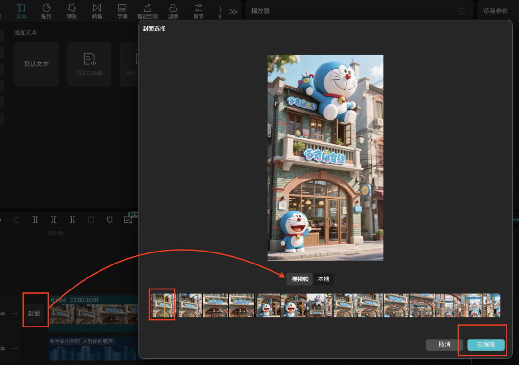Click the 封面 cover button on timeline
This screenshot has height=365, width=519.
34,314
